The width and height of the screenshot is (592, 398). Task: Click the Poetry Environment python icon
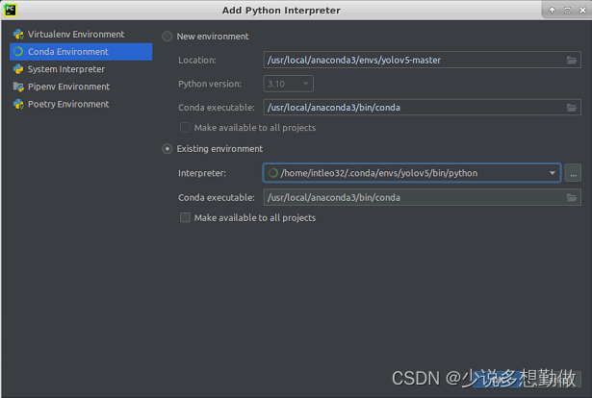[x=18, y=104]
